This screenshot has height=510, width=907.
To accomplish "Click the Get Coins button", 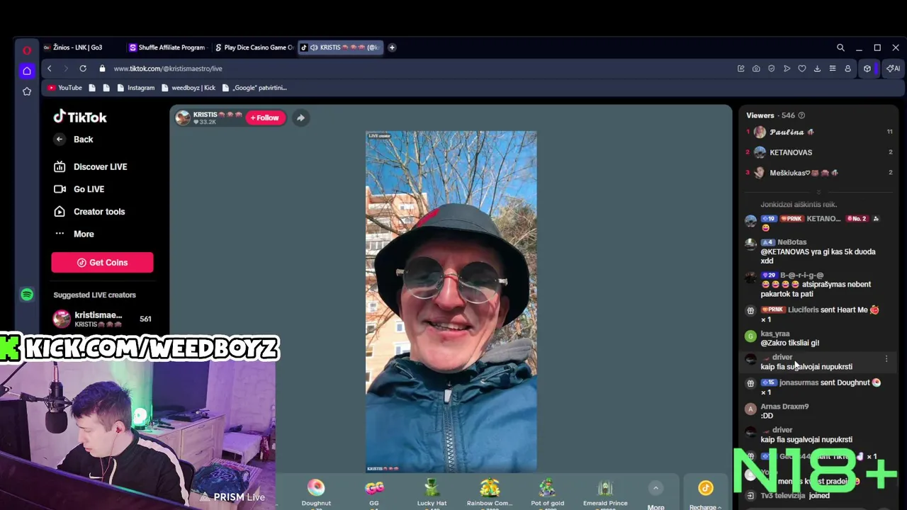I will [x=102, y=263].
